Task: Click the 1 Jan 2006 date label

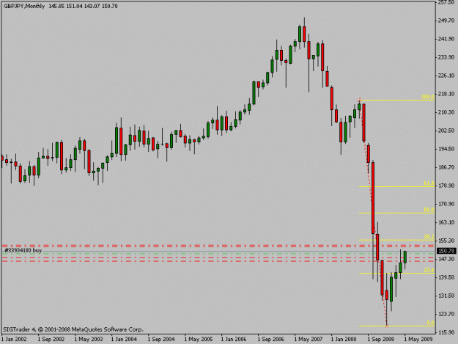Action: coord(234,340)
